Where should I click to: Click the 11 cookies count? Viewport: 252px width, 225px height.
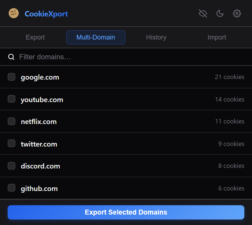click(x=230, y=121)
